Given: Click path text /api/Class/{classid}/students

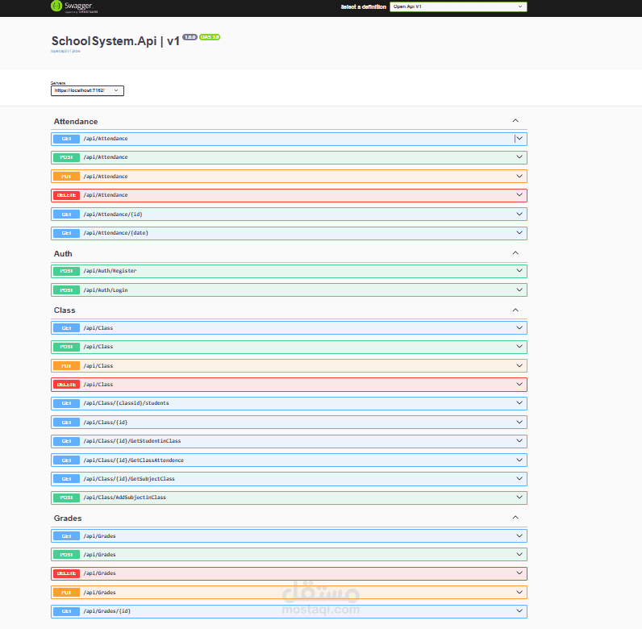Looking at the screenshot, I should [126, 403].
